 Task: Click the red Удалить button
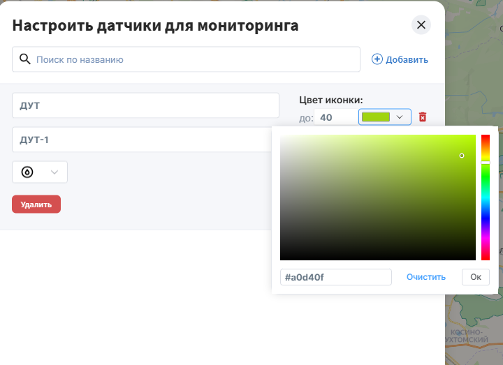(36, 204)
